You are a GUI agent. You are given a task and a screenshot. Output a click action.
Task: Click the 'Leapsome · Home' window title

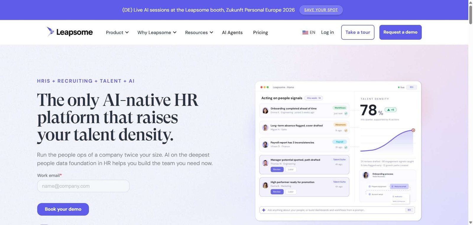(x=283, y=87)
